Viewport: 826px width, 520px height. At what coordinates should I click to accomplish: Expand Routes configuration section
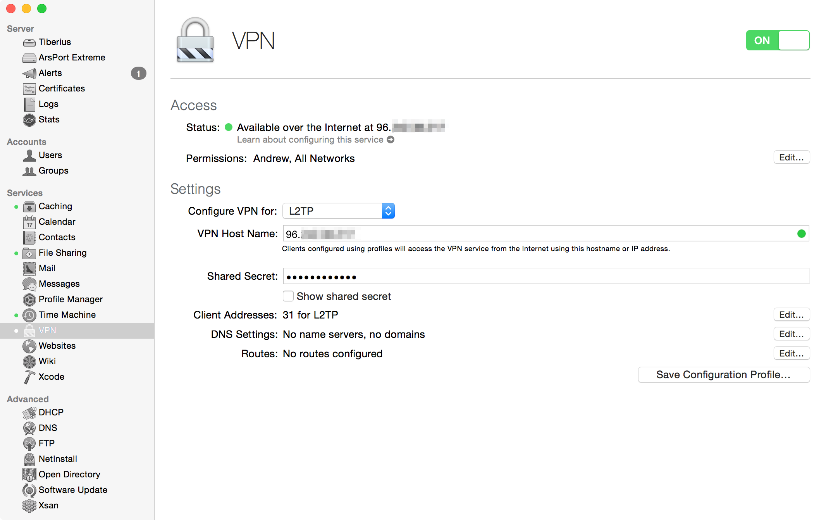[791, 353]
